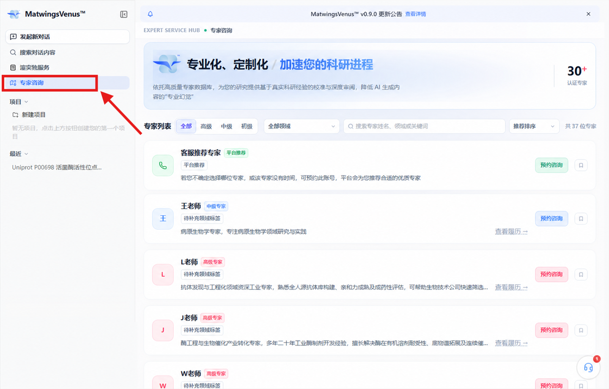
Task: Click the 高级专家 badge on J老师
Action: [x=212, y=318]
